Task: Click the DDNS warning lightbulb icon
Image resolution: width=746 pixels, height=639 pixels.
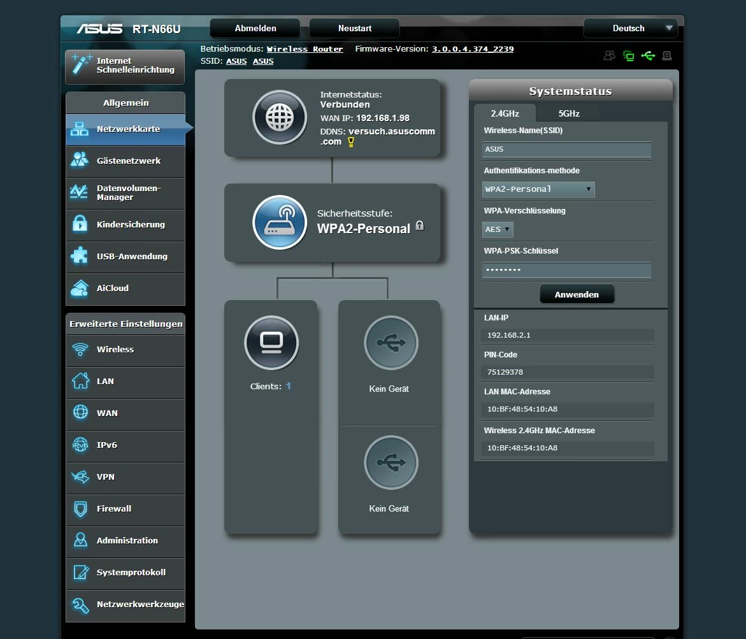Action: click(351, 142)
